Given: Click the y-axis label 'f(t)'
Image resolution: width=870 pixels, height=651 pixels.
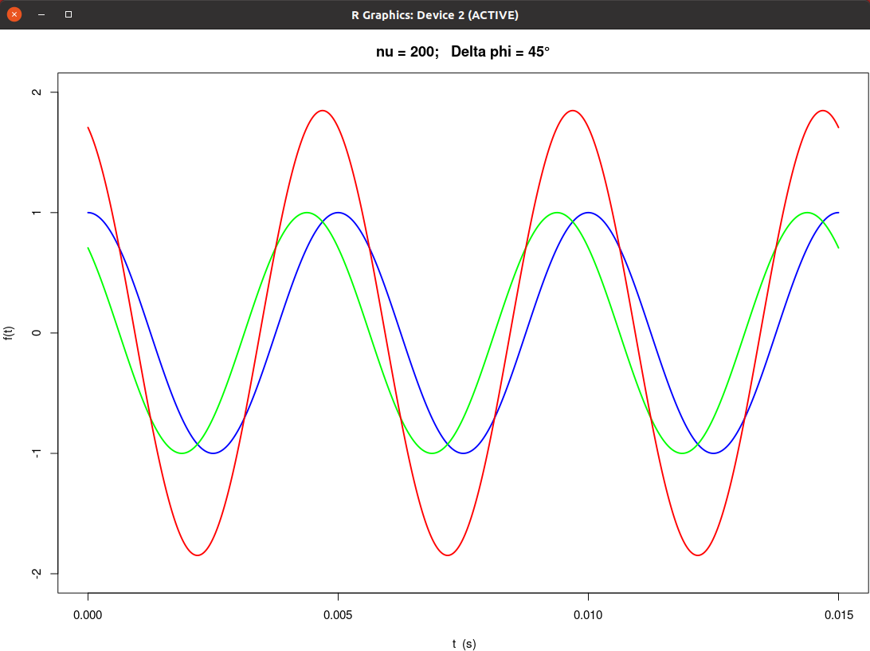Looking at the screenshot, I should (x=8, y=333).
